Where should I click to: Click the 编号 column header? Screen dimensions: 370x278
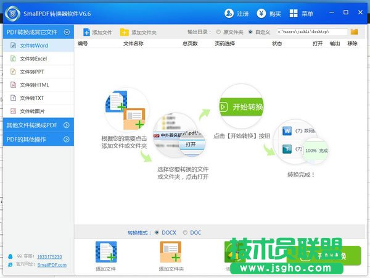click(83, 43)
